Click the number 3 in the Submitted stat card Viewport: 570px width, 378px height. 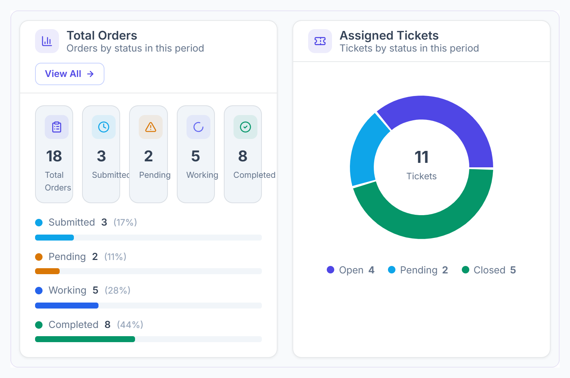[101, 156]
